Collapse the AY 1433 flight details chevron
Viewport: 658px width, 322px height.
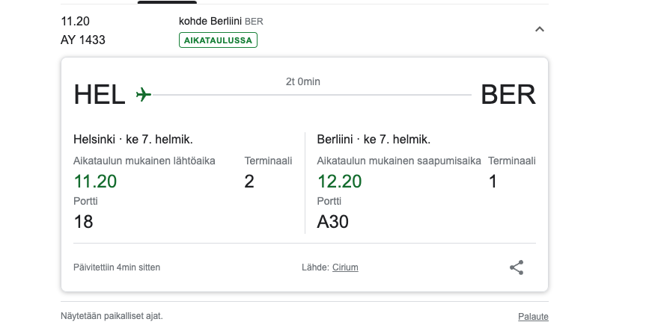[540, 29]
